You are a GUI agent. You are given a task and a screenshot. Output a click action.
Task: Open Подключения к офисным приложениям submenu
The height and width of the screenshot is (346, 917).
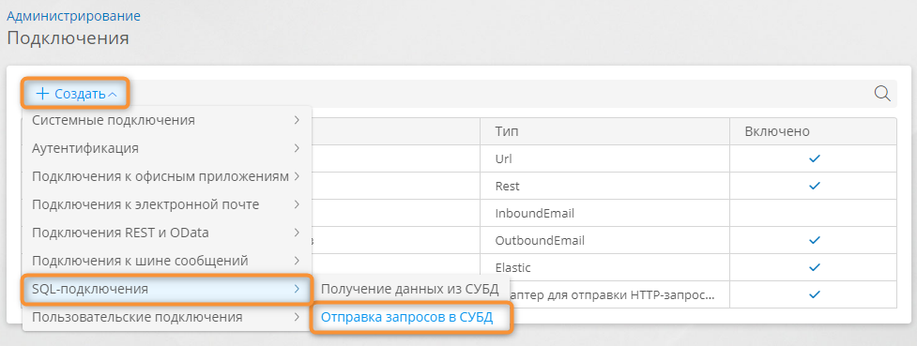(167, 176)
